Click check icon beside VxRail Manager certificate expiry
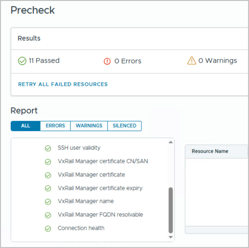The height and width of the screenshot is (248, 249). (x=48, y=188)
